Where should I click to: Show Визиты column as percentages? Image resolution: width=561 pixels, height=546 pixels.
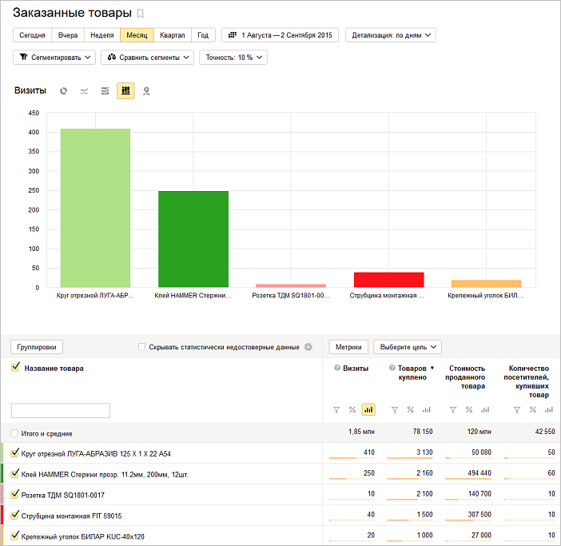352,409
